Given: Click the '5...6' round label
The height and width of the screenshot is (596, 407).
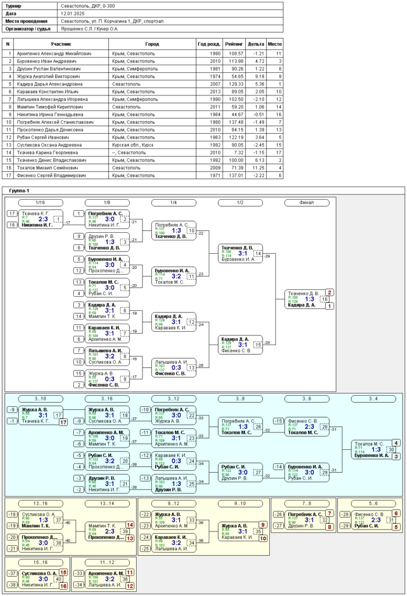Looking at the screenshot, I should pos(374,503).
